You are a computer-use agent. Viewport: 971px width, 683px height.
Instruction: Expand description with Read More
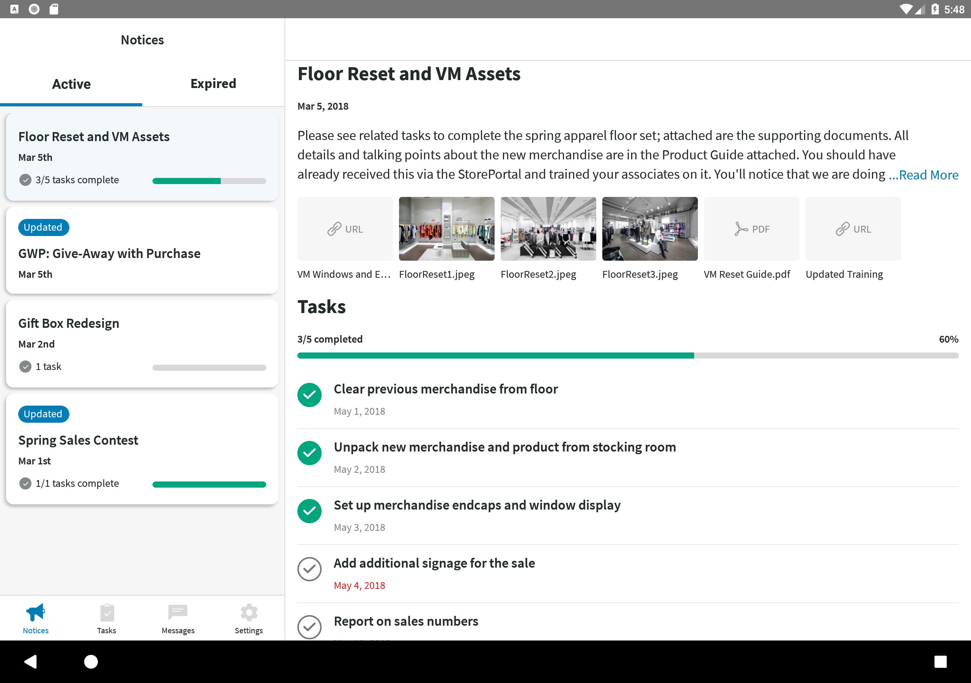click(924, 175)
